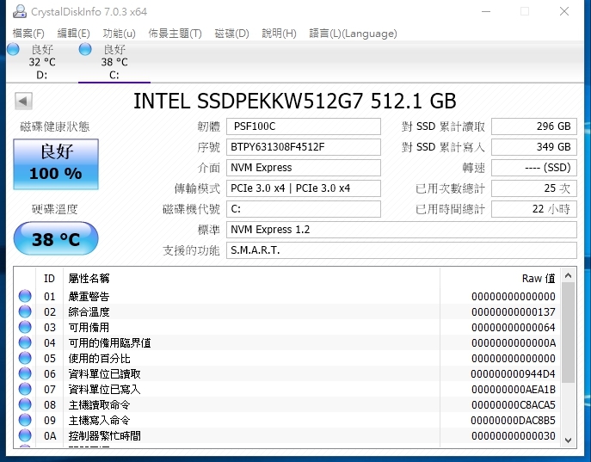Select the 主機讀取命令 attribute row
591x462 pixels.
point(287,404)
